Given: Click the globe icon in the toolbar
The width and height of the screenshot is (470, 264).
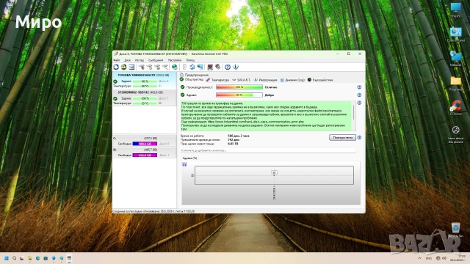Looking at the screenshot, I should click(x=174, y=67).
